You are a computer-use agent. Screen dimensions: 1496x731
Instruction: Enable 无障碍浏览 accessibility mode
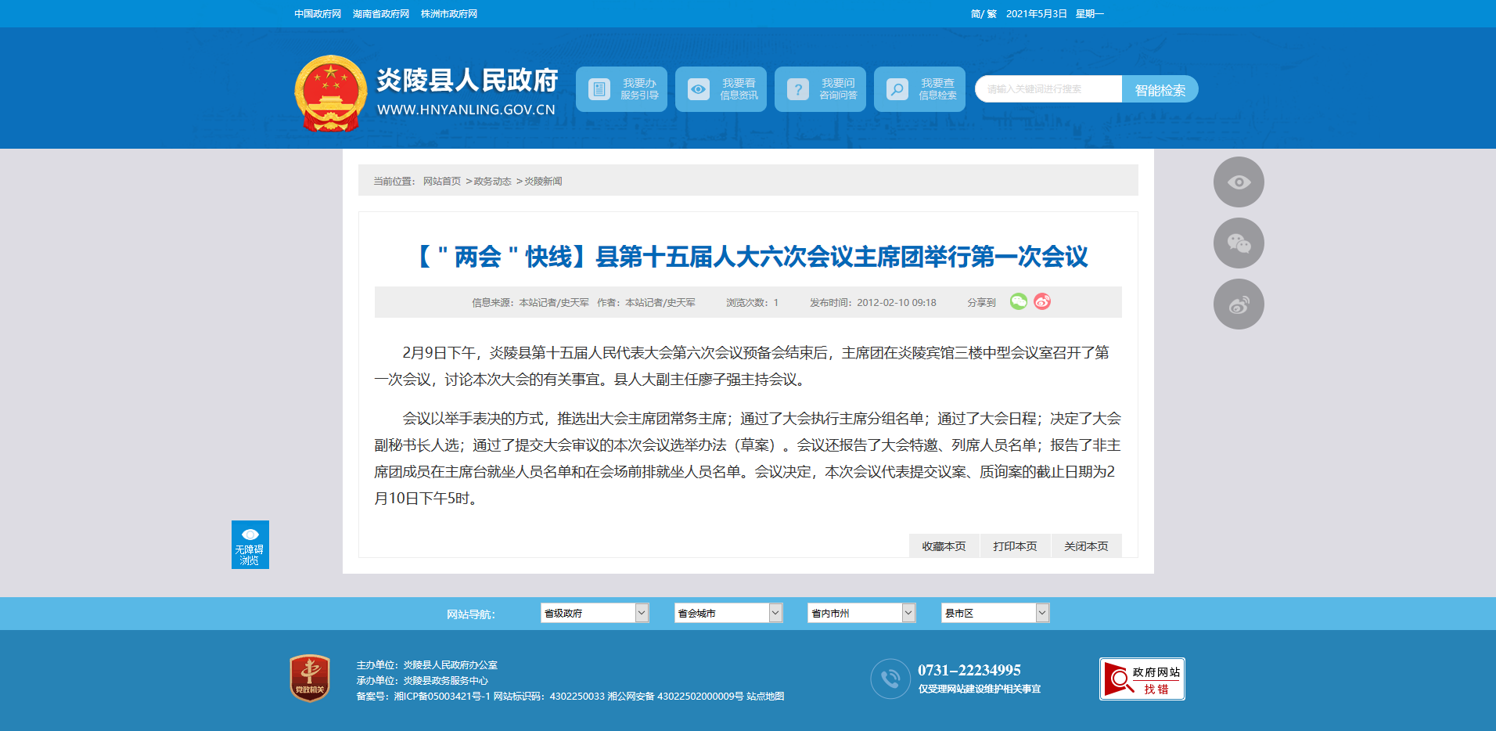pos(250,545)
